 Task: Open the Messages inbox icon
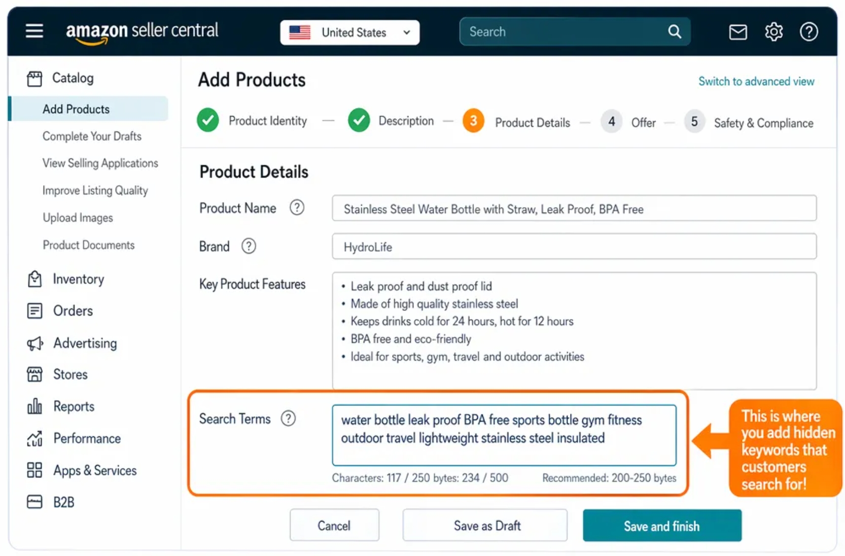tap(737, 31)
